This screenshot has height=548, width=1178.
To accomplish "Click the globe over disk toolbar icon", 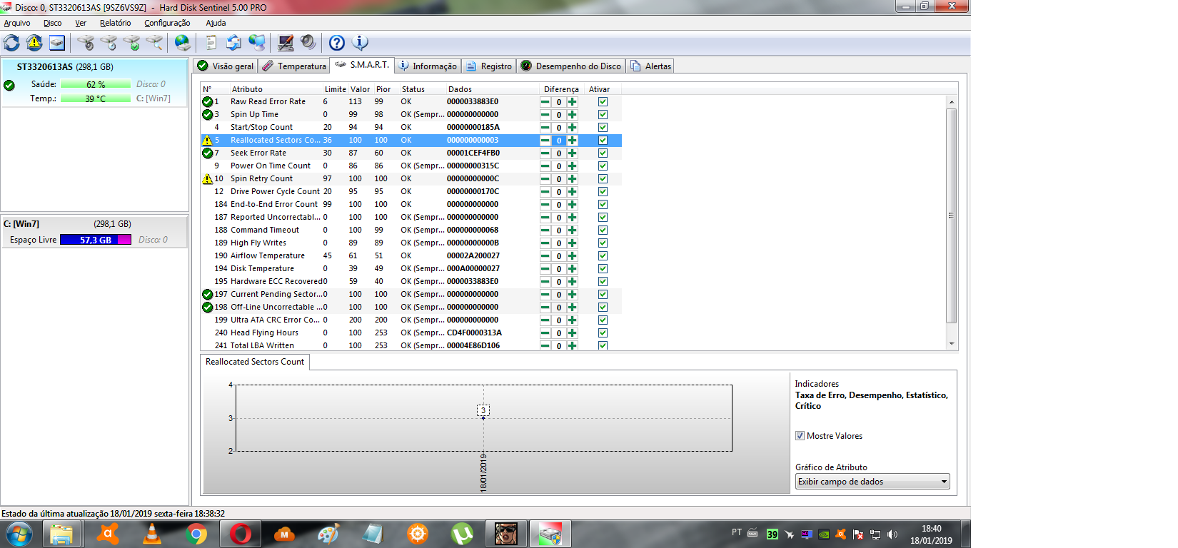I will point(183,43).
